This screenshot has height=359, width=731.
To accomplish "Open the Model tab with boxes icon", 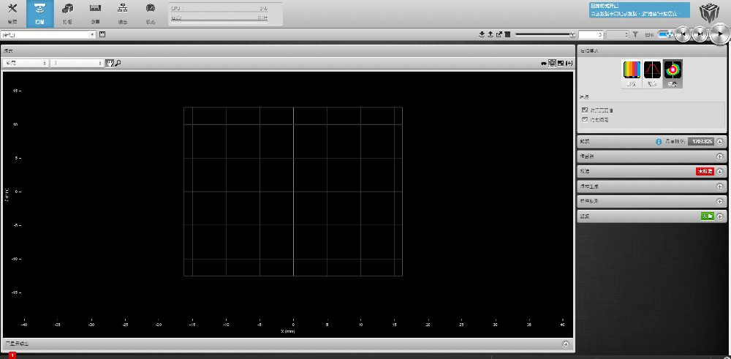I will 67,13.
